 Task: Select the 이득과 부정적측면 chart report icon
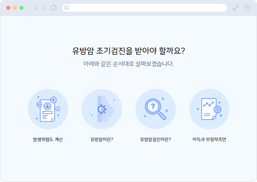(x=209, y=109)
